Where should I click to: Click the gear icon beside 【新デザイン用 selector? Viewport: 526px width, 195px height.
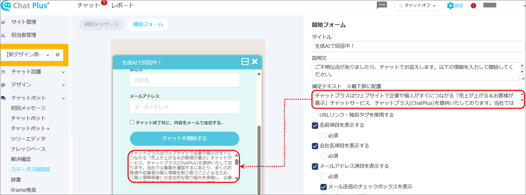tap(58, 55)
